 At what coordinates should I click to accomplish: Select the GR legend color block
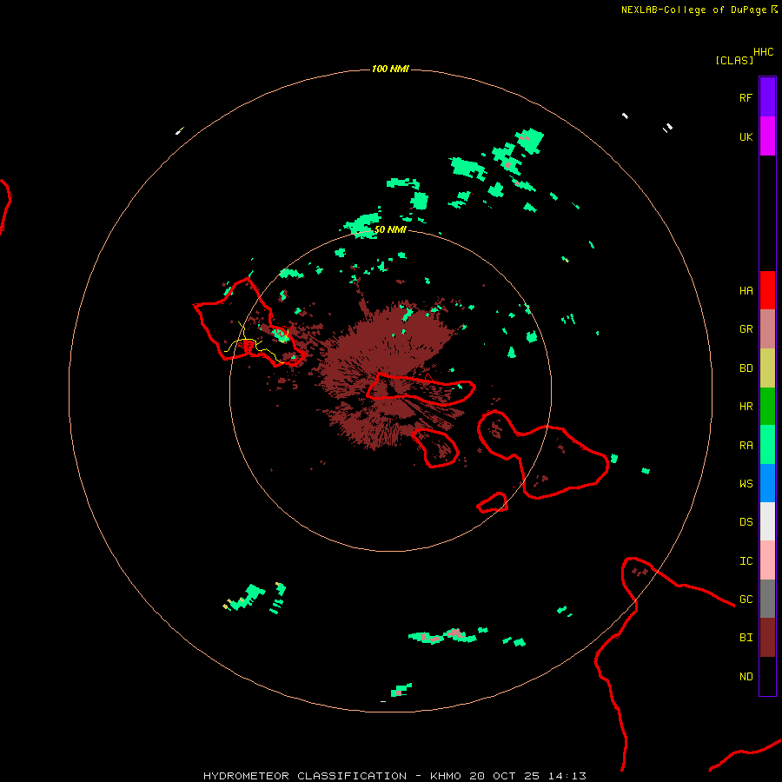click(x=767, y=329)
